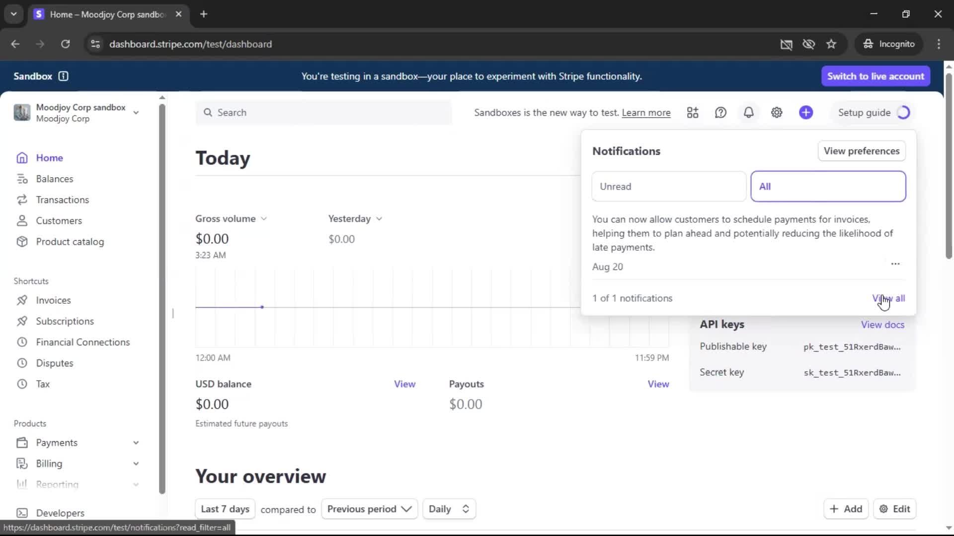Image resolution: width=954 pixels, height=536 pixels.
Task: Expand the Gross volume dropdown
Action: tap(231, 219)
